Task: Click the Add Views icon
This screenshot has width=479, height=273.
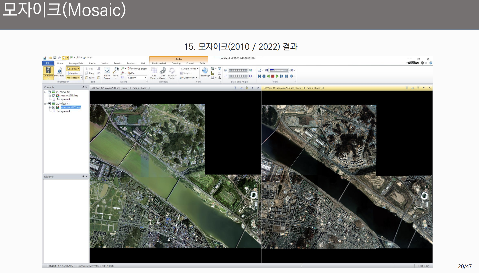Action: click(154, 70)
